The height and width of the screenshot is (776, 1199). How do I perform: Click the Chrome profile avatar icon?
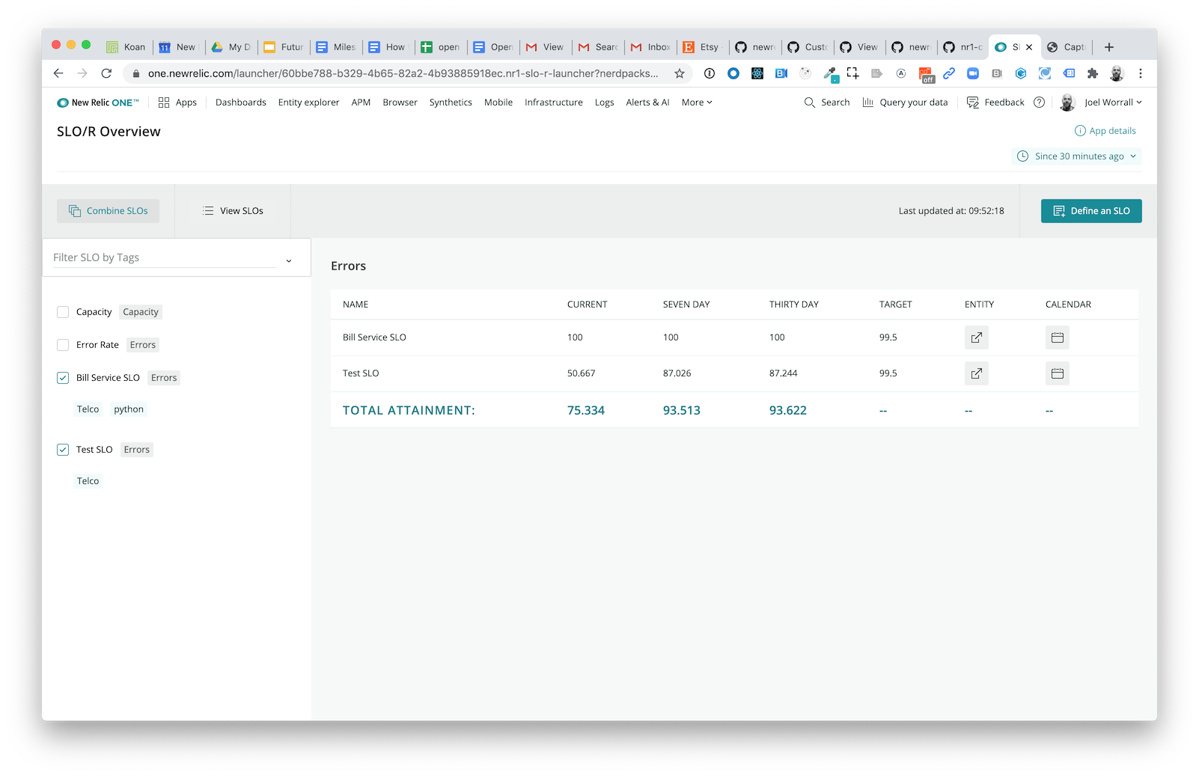point(1117,73)
